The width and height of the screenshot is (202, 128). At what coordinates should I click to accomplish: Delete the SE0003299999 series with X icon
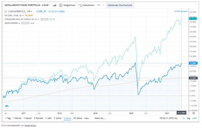pos(28,23)
